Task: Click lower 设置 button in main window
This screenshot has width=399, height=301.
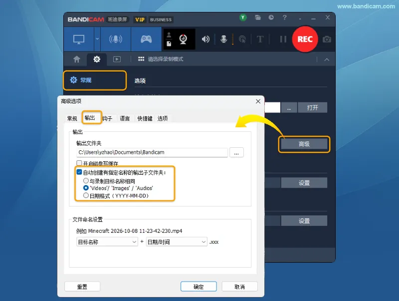Action: coord(304,221)
